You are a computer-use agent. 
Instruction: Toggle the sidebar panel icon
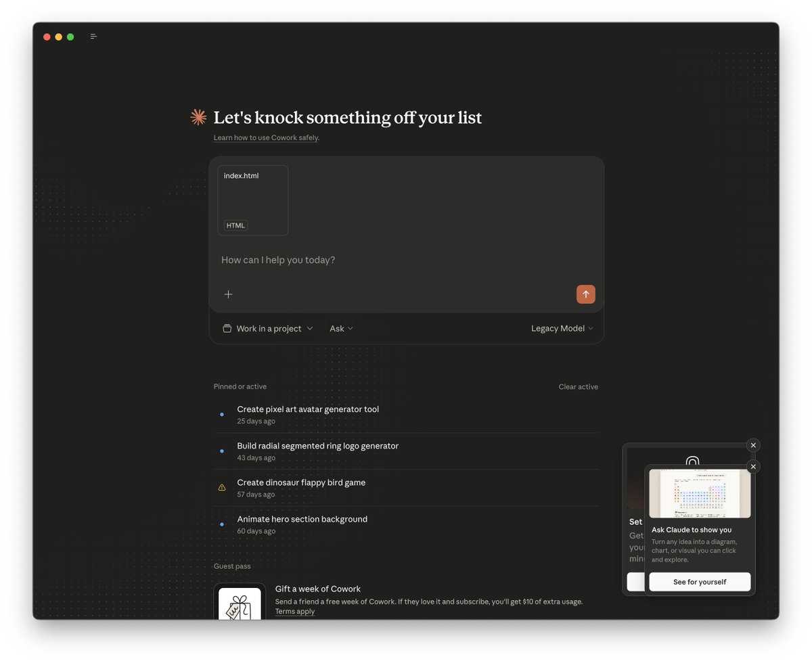pyautogui.click(x=93, y=37)
